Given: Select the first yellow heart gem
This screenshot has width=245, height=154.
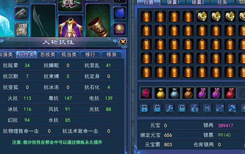Looking at the screenshot, I should click(x=202, y=16).
